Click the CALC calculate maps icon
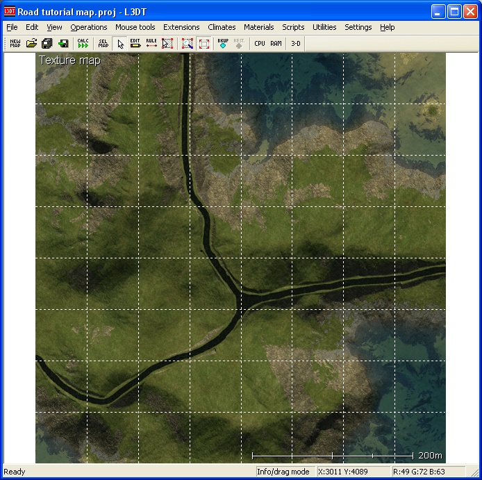Screen dimensions: 482x480 click(x=83, y=43)
